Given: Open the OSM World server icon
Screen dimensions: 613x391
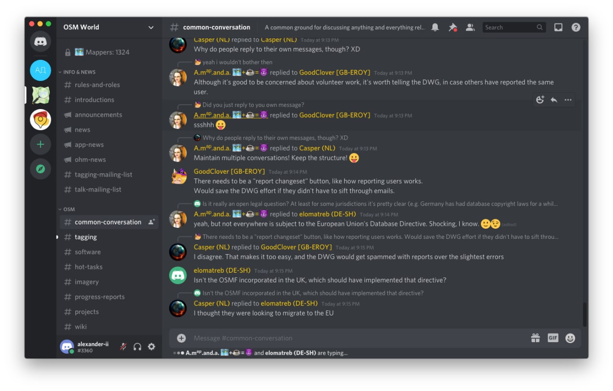Looking at the screenshot, I should pos(41,95).
